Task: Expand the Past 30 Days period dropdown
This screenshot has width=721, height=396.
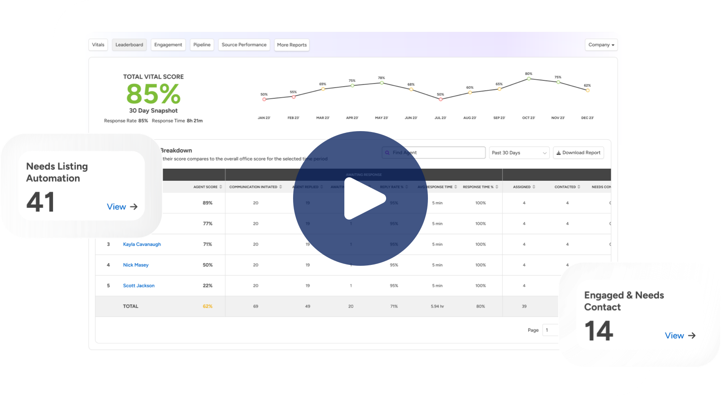Action: point(519,153)
